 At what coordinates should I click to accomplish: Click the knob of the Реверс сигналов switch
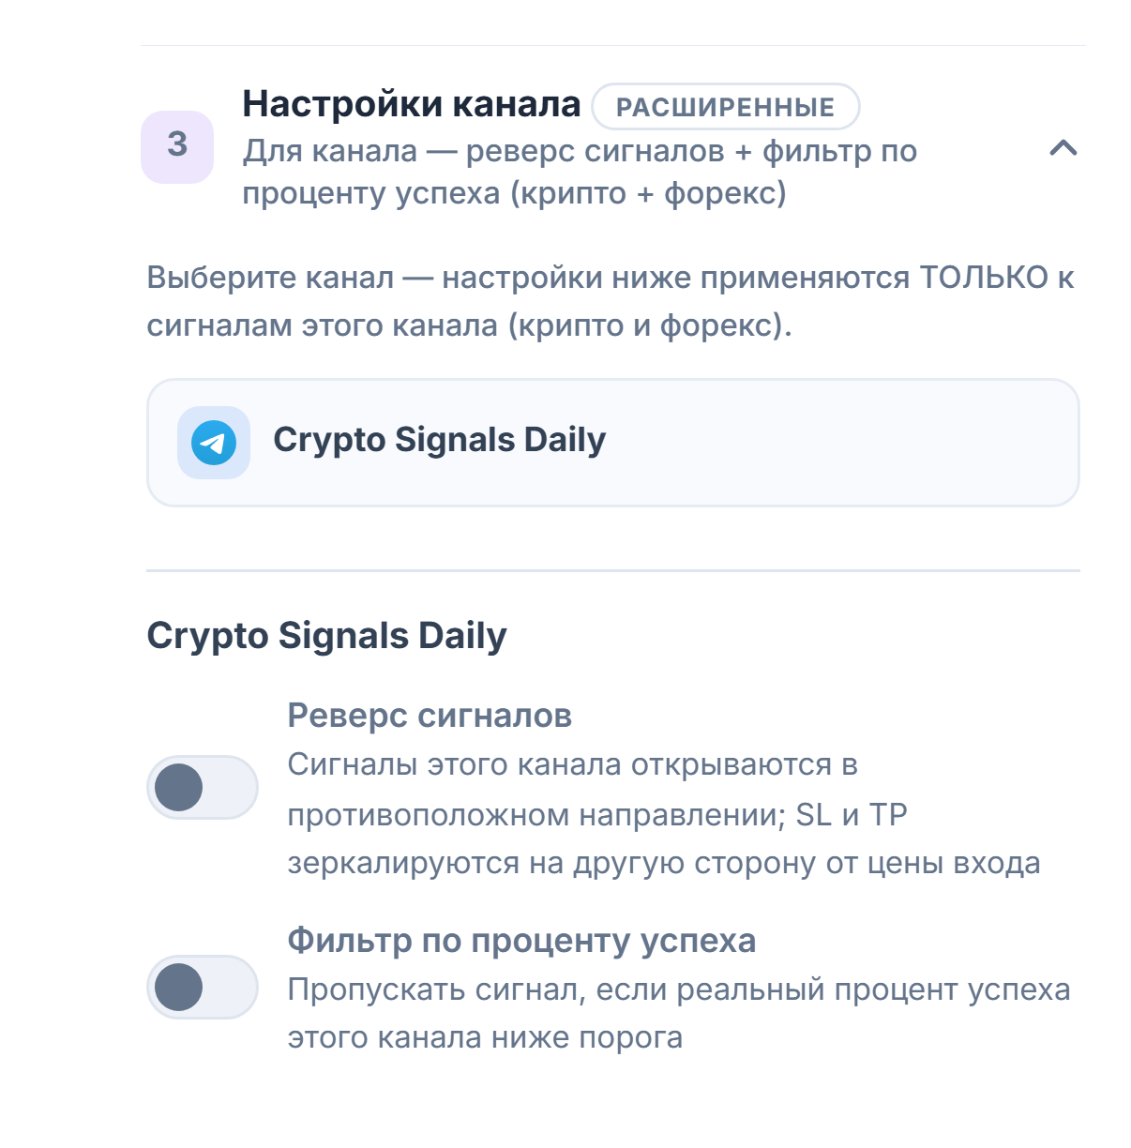[179, 787]
